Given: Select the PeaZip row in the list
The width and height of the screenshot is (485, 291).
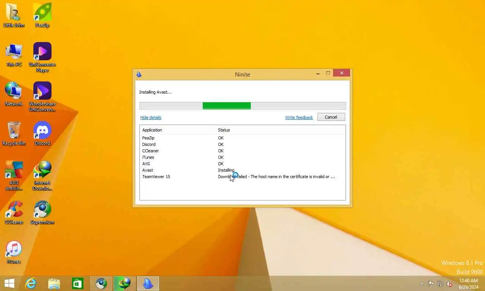Looking at the screenshot, I should [242, 138].
